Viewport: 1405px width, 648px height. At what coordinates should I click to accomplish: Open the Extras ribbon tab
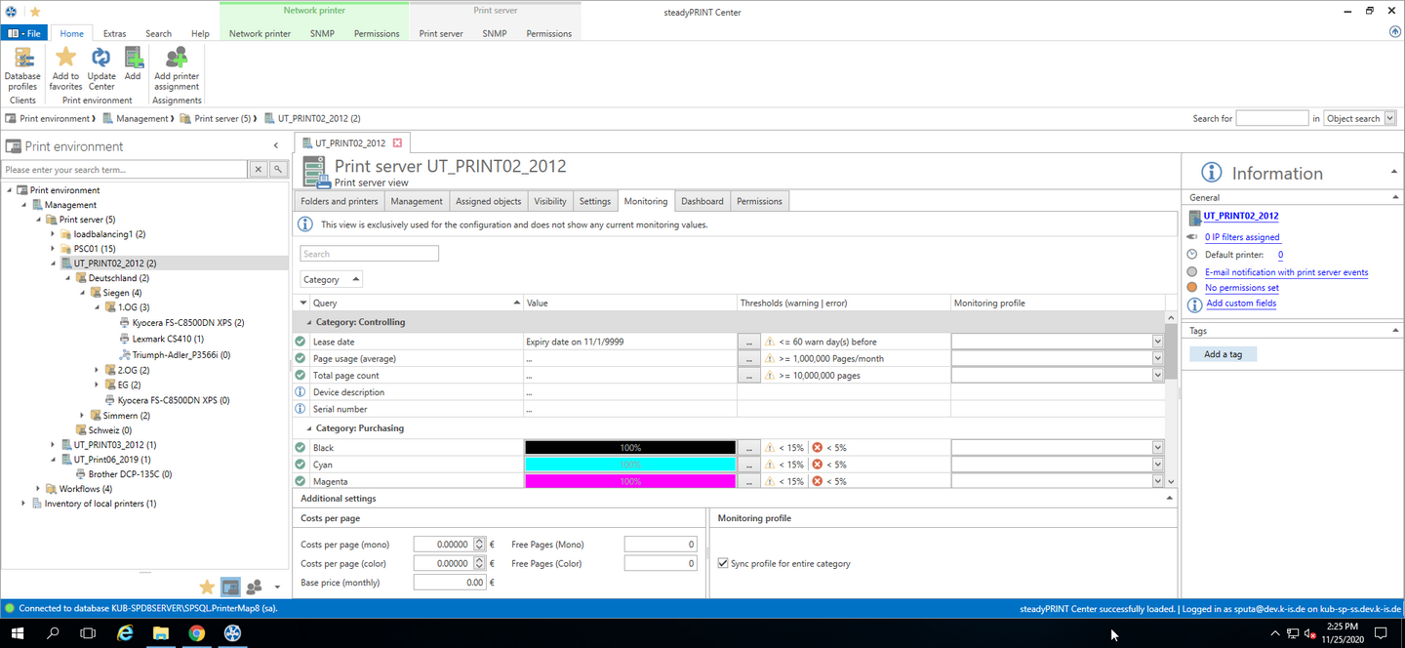click(114, 33)
